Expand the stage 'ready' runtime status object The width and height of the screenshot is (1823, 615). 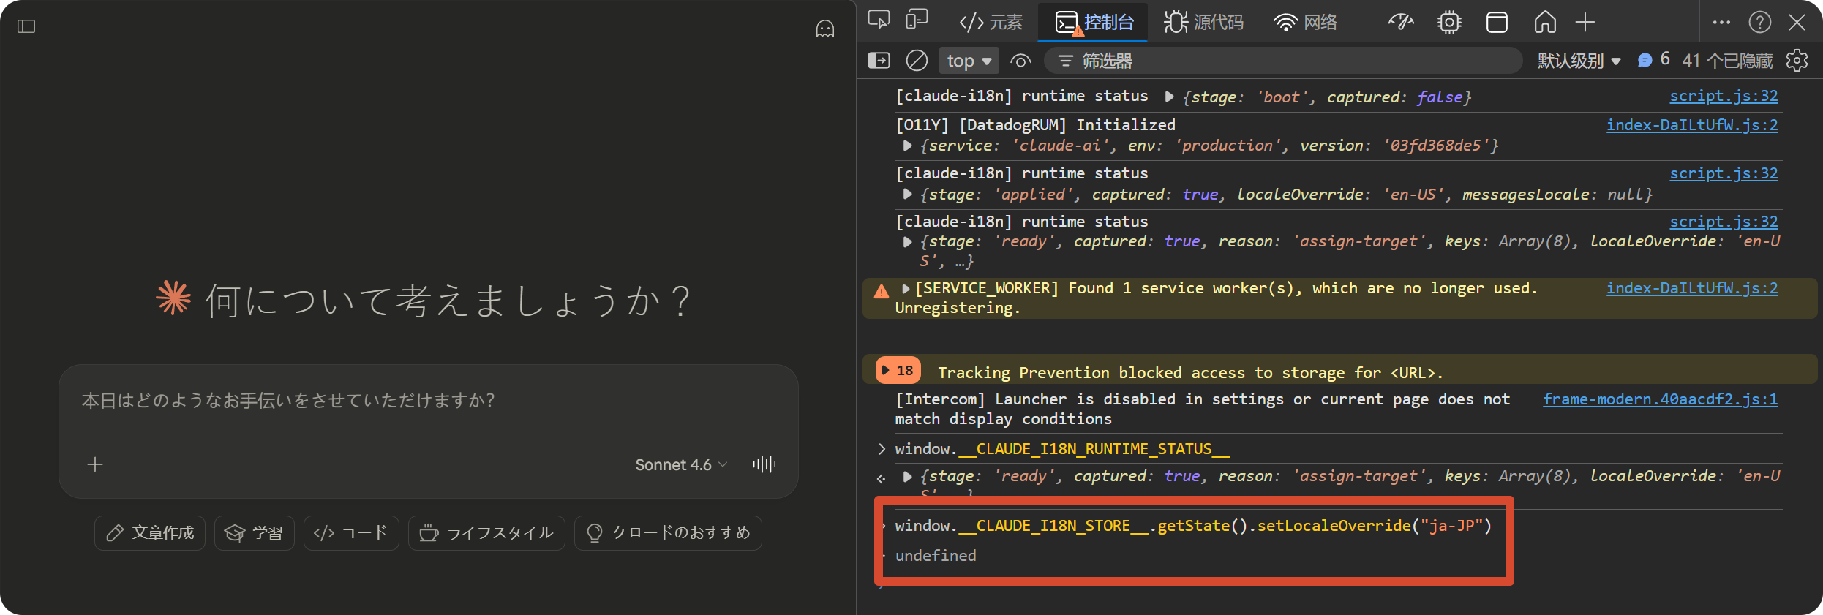[x=907, y=241]
